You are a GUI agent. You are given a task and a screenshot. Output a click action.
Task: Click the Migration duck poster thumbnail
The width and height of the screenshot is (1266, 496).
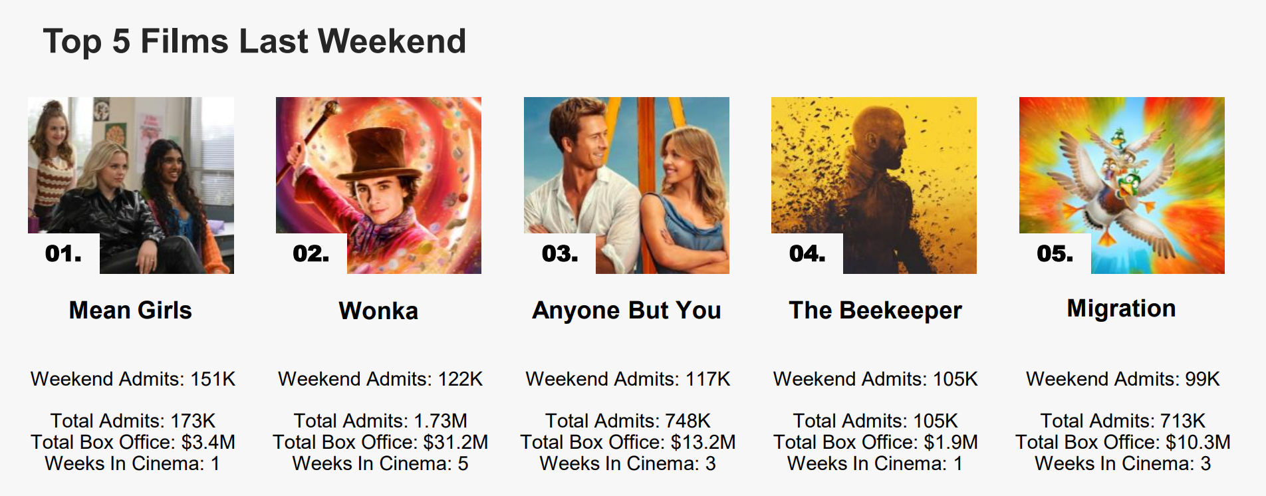click(x=1122, y=186)
